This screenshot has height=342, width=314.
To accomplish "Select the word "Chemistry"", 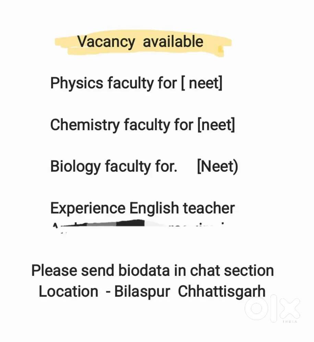I will (85, 125).
